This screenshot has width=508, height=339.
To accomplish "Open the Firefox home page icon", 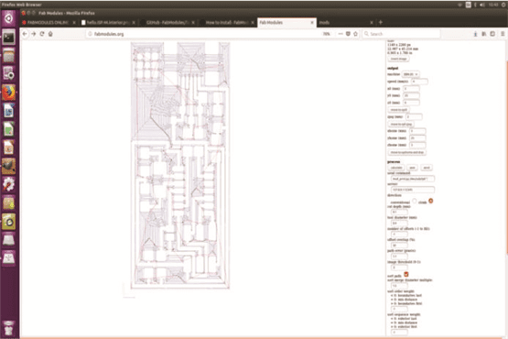I will 50,34.
